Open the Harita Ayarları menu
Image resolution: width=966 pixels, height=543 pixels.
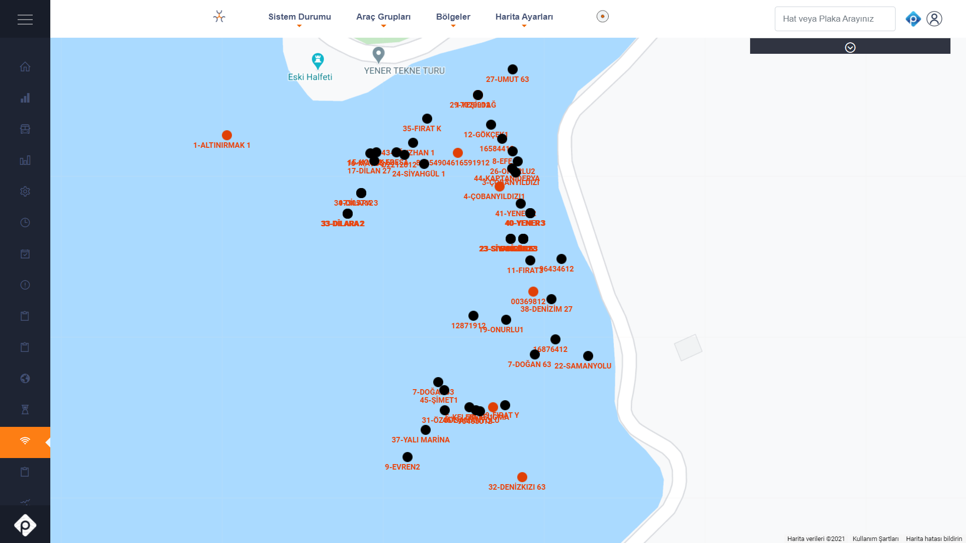pos(524,17)
